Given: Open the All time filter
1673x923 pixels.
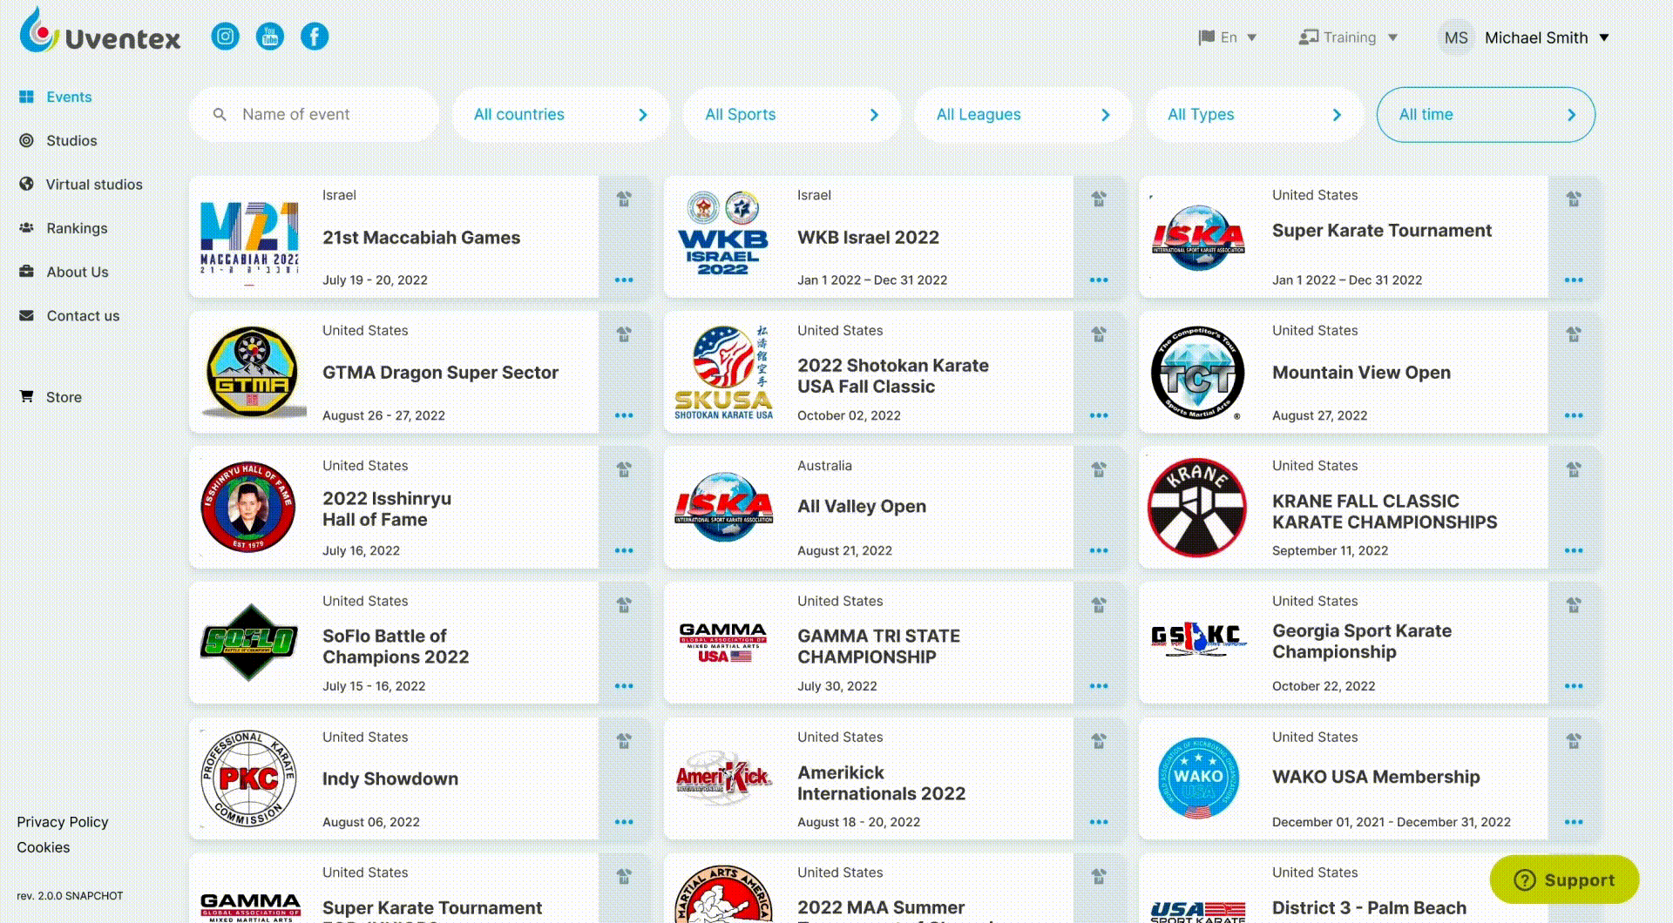Looking at the screenshot, I should [x=1486, y=114].
